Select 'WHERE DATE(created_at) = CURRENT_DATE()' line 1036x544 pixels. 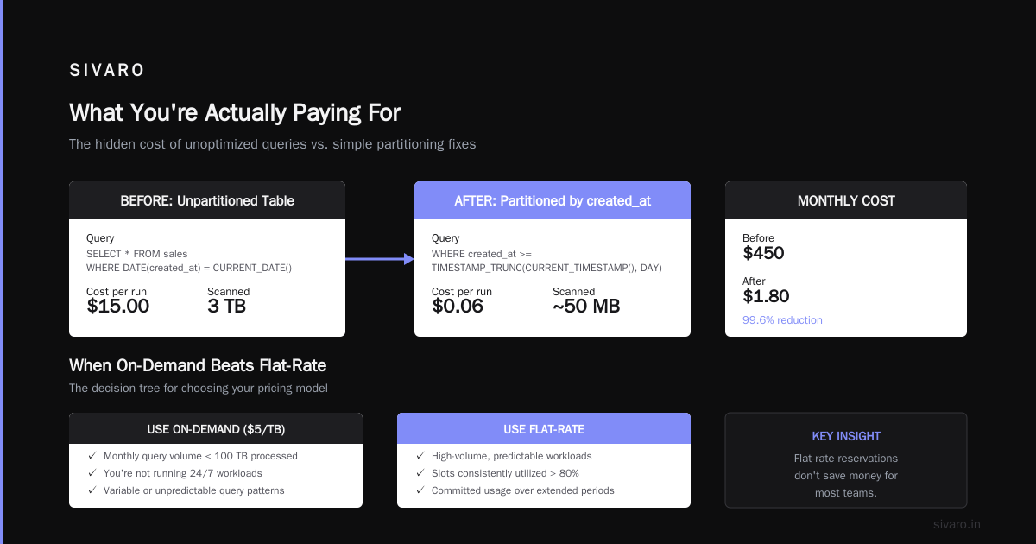tap(189, 268)
